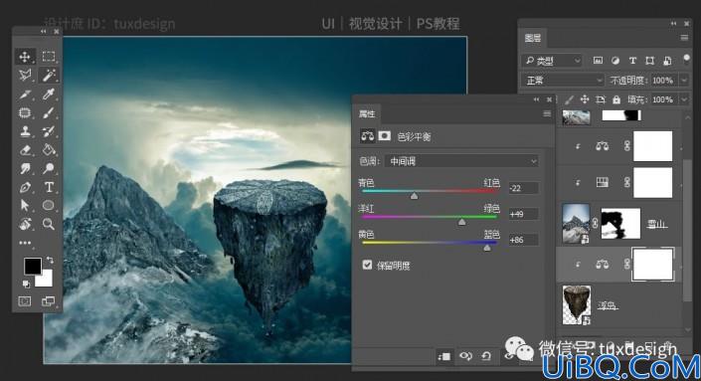The height and width of the screenshot is (381, 701).
Task: Reset the adjustment to defaults
Action: [486, 356]
